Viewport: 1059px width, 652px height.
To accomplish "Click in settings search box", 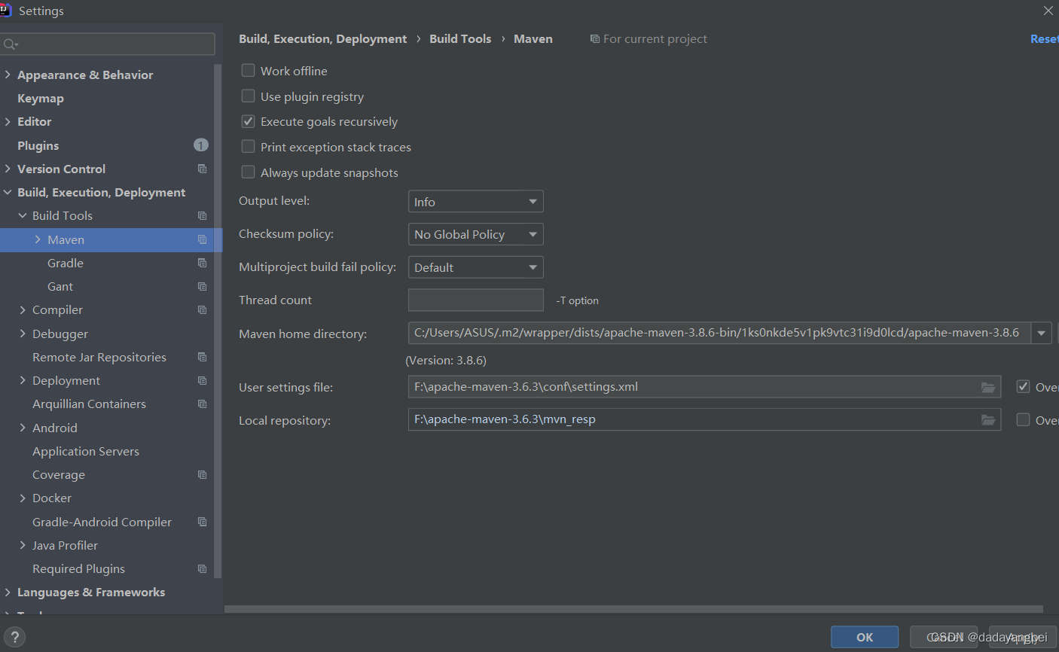I will coord(108,44).
